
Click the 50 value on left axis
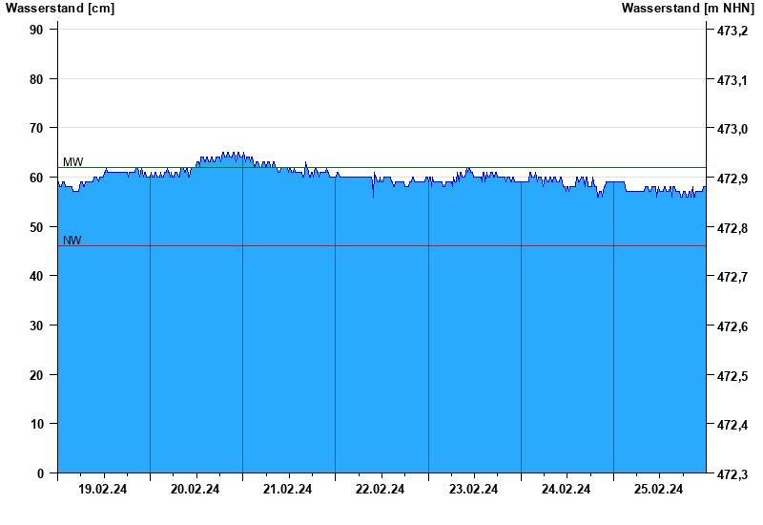coord(36,227)
